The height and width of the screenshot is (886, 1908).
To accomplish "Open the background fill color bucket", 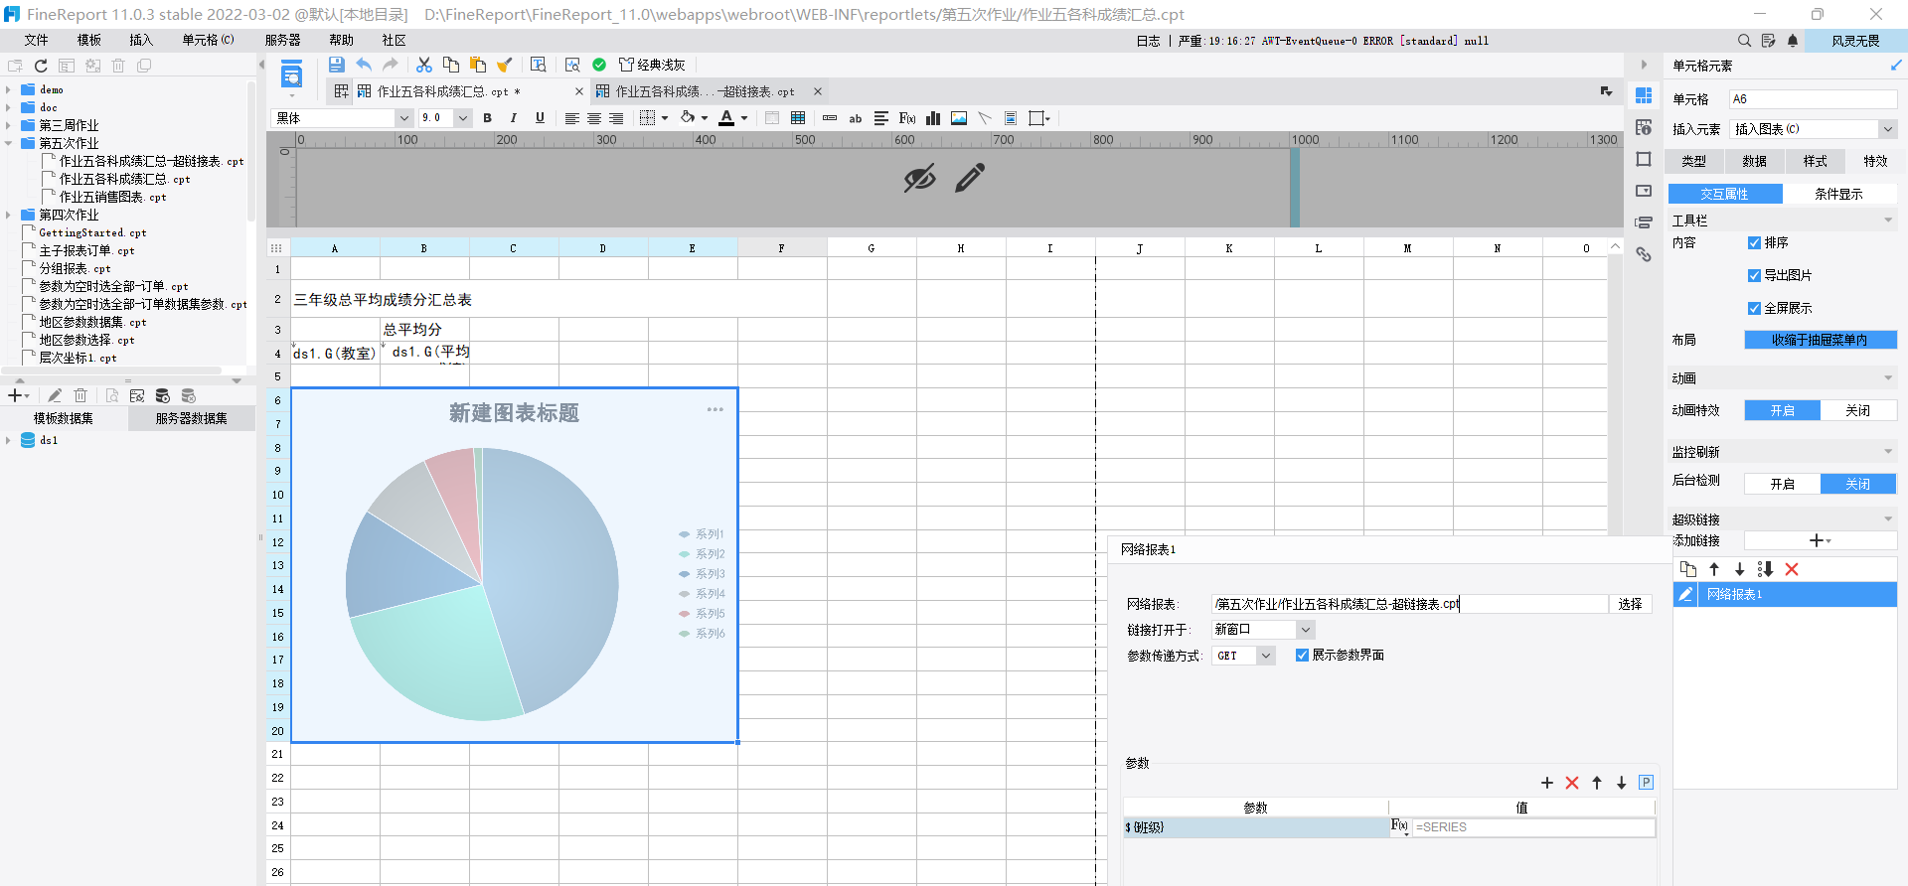I will click(688, 118).
